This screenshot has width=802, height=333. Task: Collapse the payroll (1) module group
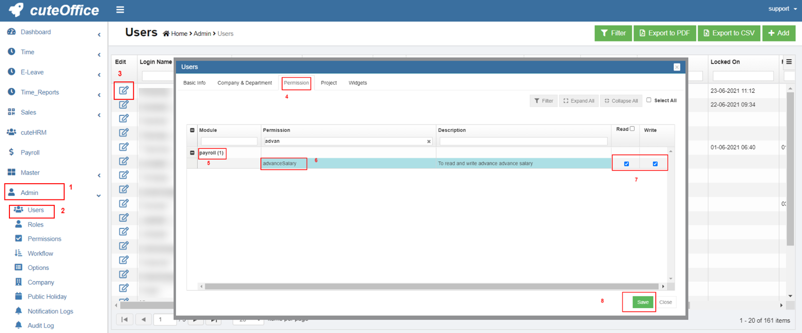[192, 153]
